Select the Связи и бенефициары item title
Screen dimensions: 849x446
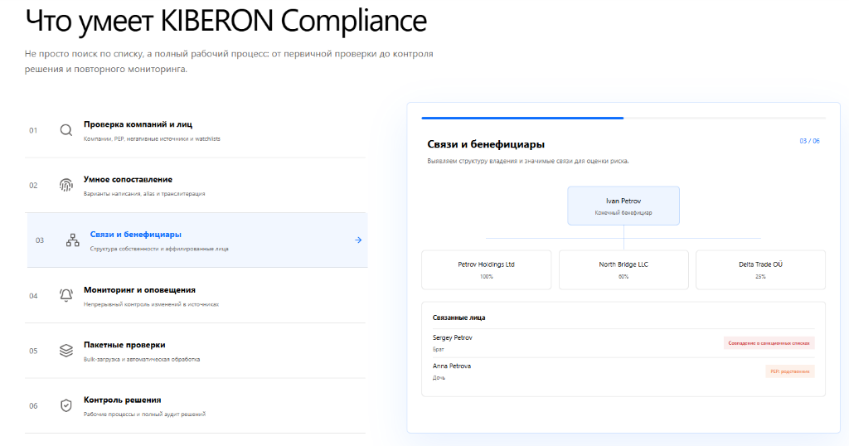coord(135,235)
